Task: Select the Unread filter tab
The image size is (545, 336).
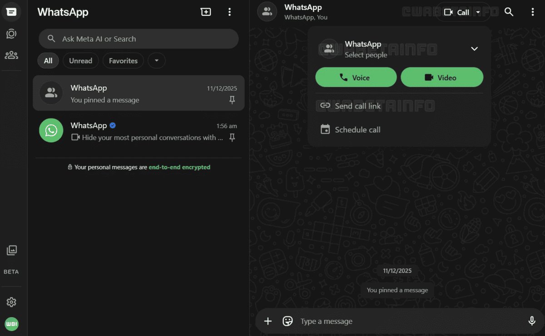Action: (80, 60)
